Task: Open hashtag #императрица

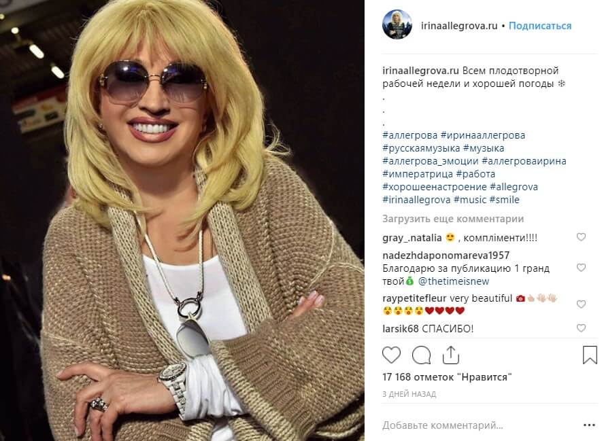Action: 418,174
